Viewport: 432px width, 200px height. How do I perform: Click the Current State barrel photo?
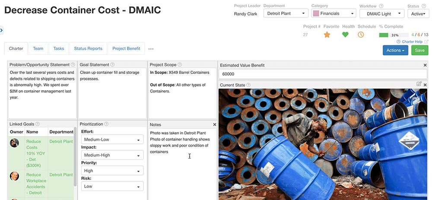tap(323, 144)
